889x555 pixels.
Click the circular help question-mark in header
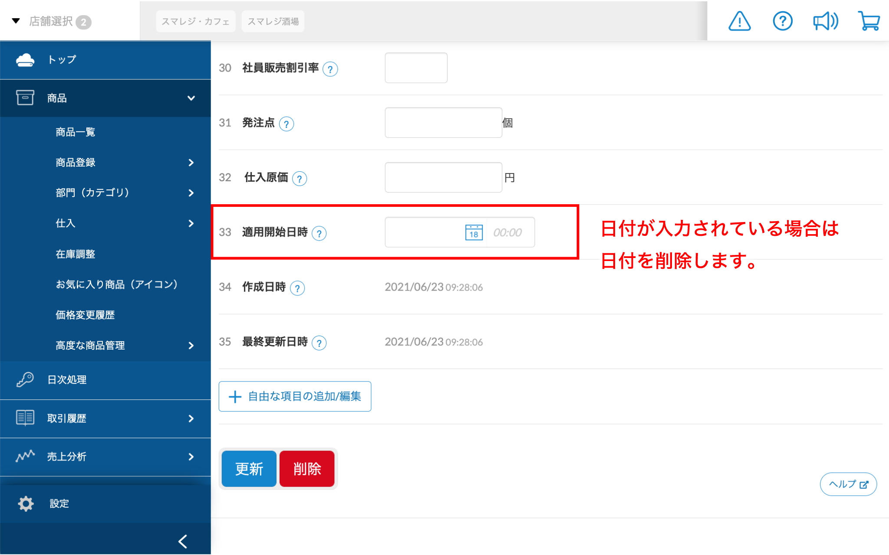click(x=782, y=21)
